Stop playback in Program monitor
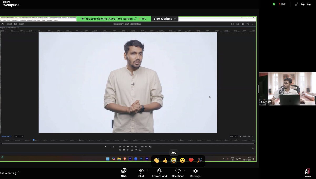 click(128, 147)
